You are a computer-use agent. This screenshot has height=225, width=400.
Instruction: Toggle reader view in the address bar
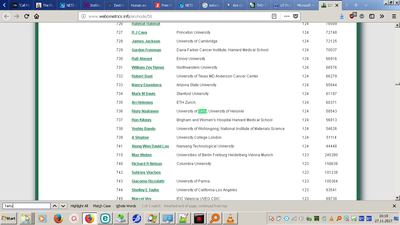coord(274,16)
